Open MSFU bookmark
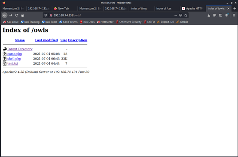Screen dimensions: 238x157 pos(150,22)
